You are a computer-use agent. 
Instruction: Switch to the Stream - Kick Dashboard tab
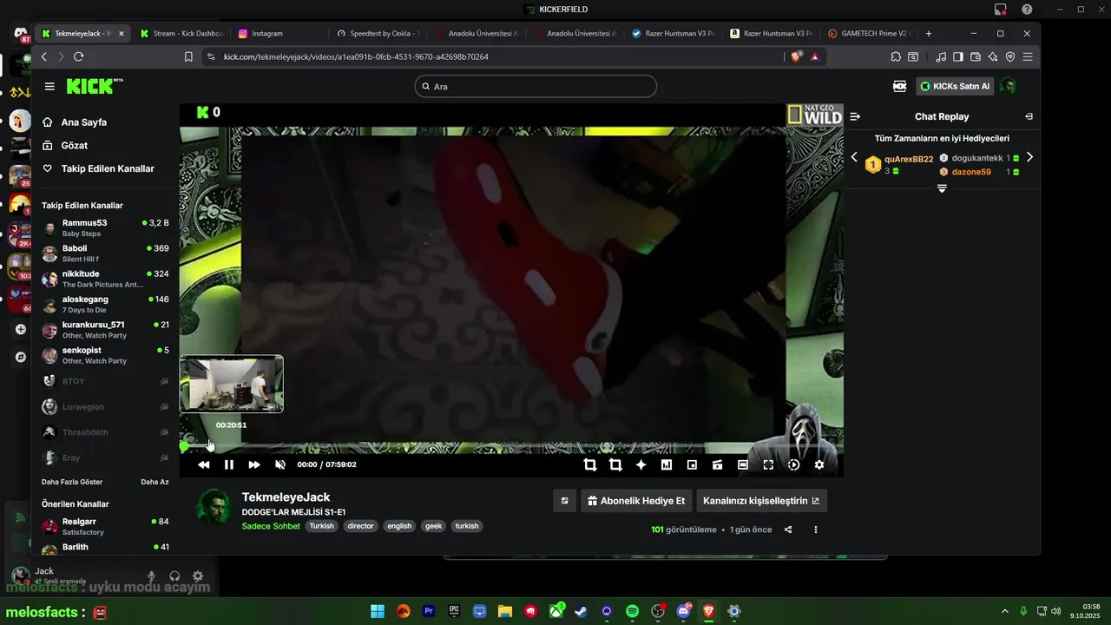click(182, 33)
